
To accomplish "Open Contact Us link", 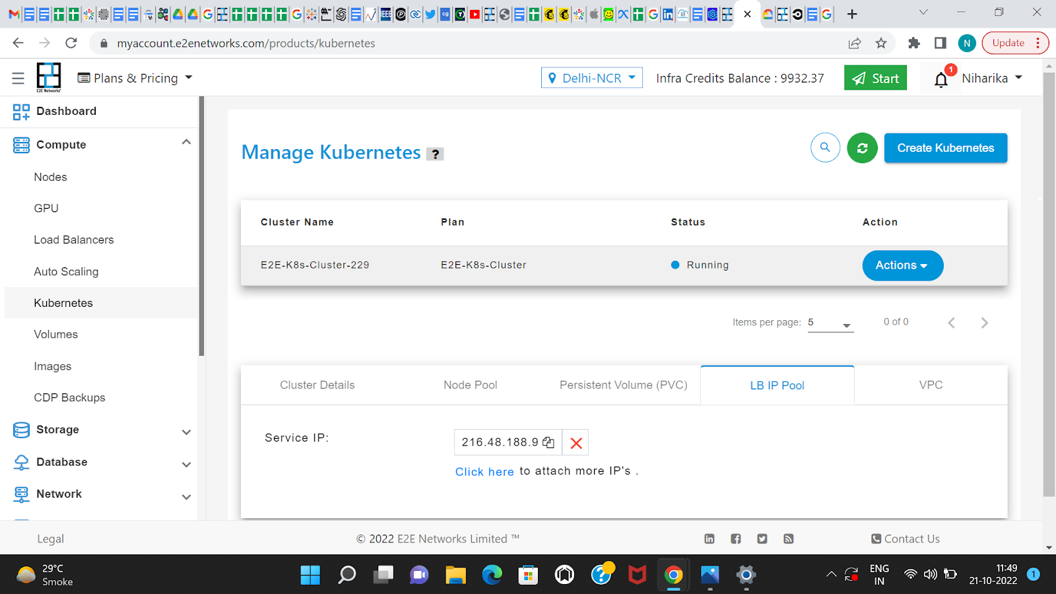I will coord(905,539).
